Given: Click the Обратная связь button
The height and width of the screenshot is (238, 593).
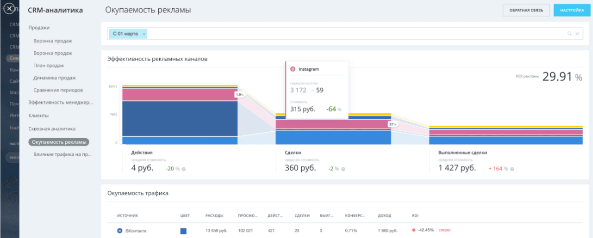Looking at the screenshot, I should pyautogui.click(x=526, y=10).
